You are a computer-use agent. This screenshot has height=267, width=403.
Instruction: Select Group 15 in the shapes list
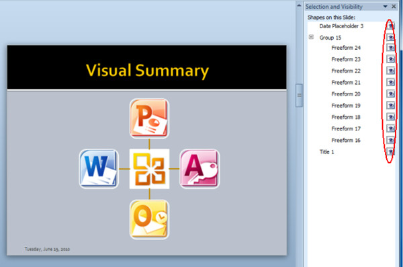tap(330, 38)
